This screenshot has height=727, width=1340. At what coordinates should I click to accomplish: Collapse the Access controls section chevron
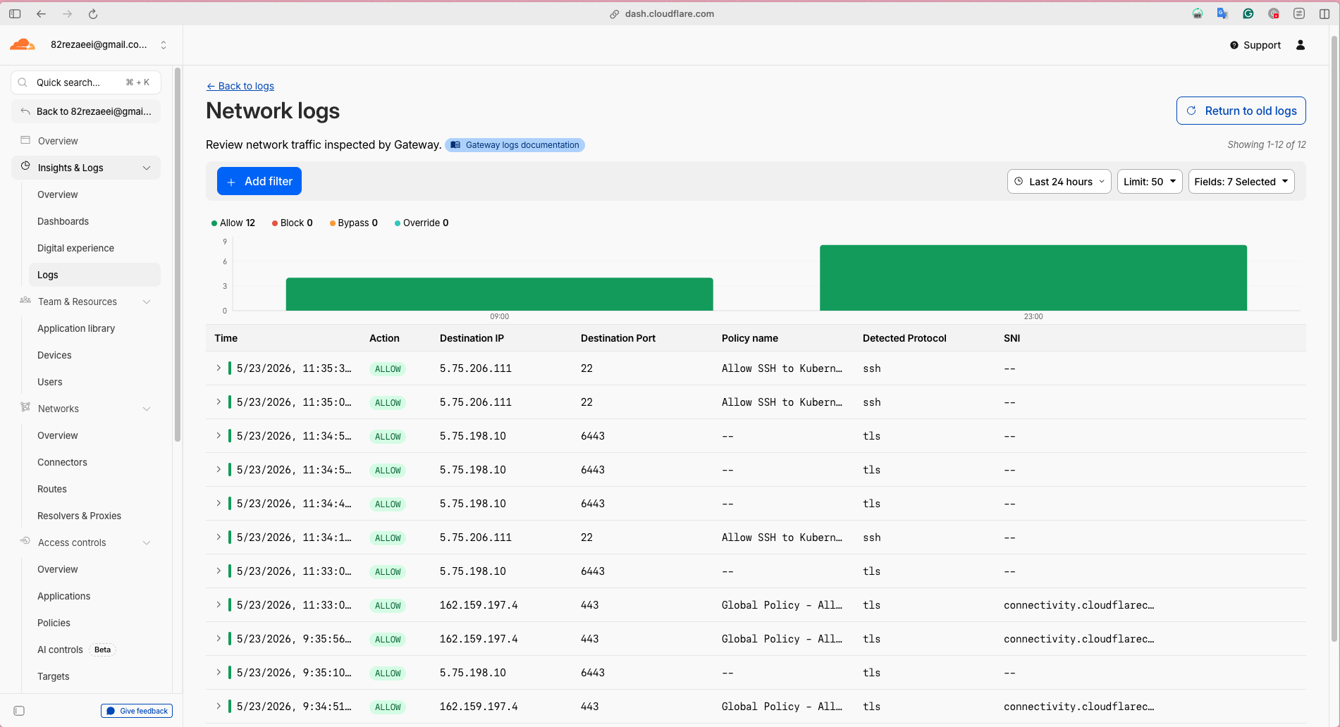tap(147, 542)
